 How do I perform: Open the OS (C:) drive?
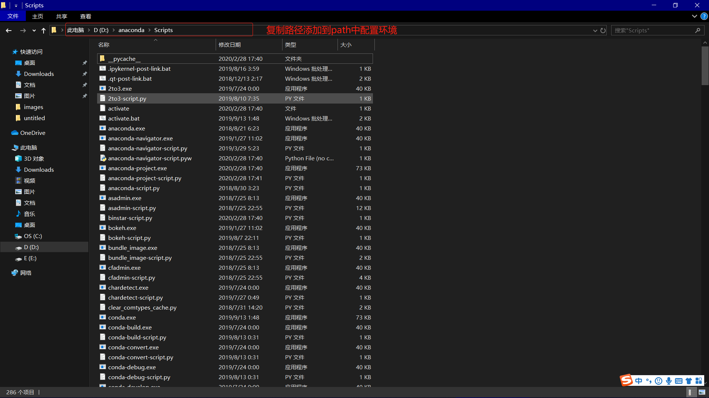33,236
